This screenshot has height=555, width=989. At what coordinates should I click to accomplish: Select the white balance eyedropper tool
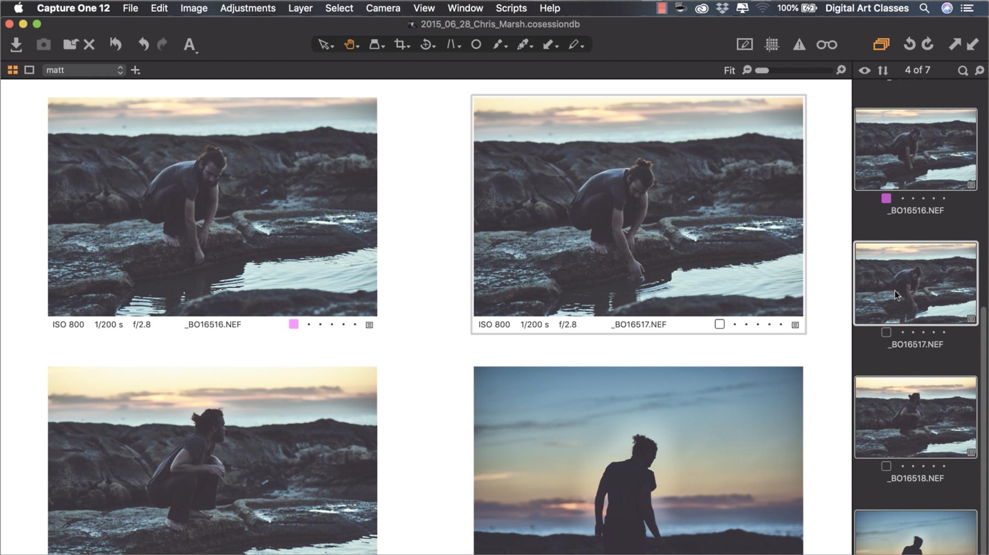(525, 45)
